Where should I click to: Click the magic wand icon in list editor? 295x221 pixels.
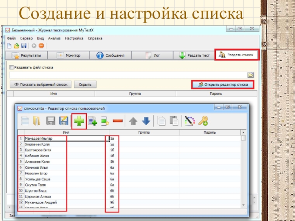(x=190, y=121)
